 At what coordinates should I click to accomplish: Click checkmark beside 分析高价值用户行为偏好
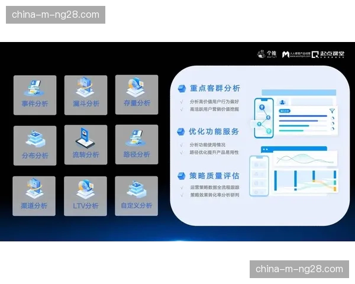pos(182,102)
